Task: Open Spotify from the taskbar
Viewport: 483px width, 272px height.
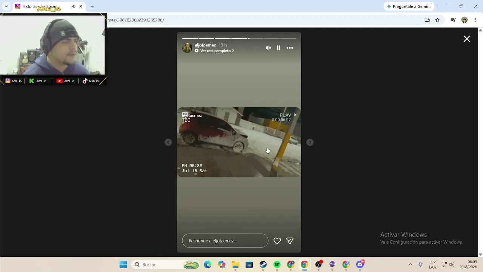Action: [277, 265]
